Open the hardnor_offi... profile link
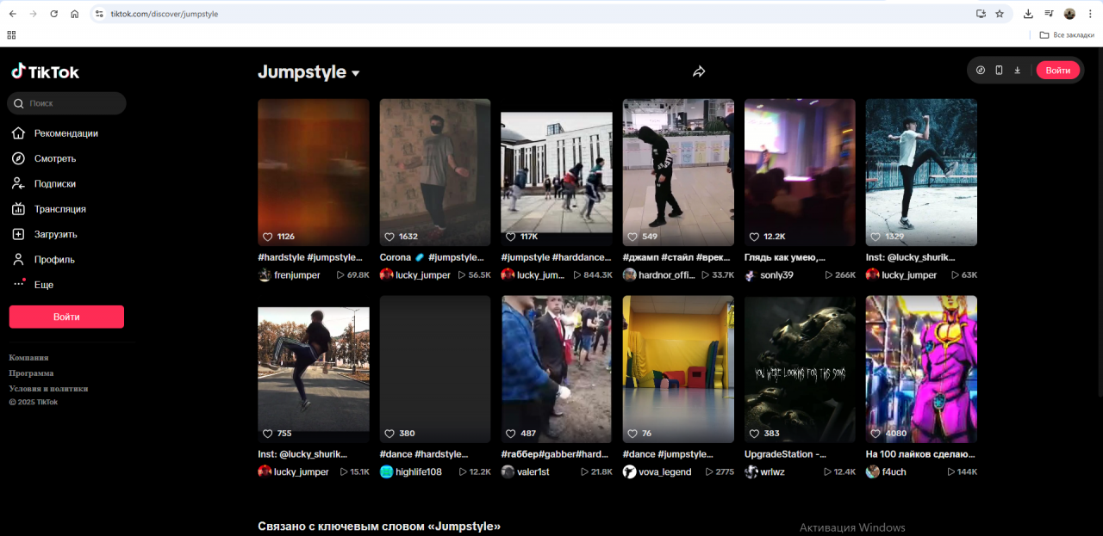 click(666, 275)
